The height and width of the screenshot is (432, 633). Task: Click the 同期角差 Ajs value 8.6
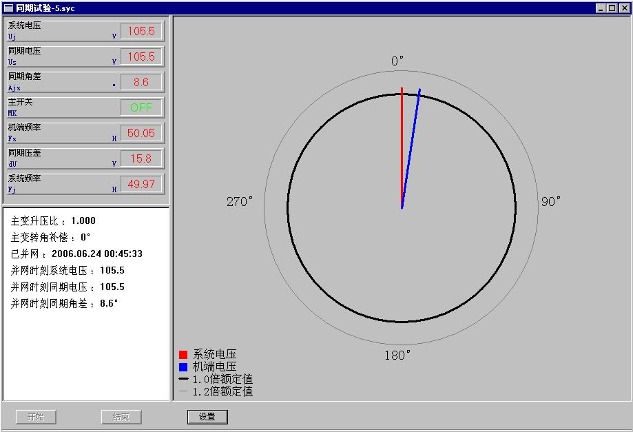pyautogui.click(x=141, y=82)
